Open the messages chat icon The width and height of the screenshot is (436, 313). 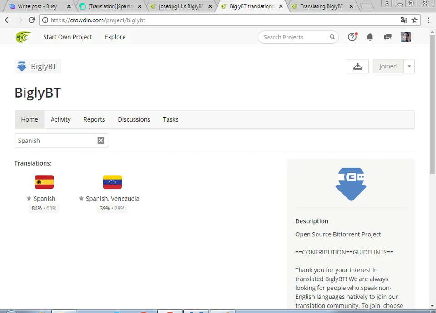click(x=387, y=37)
